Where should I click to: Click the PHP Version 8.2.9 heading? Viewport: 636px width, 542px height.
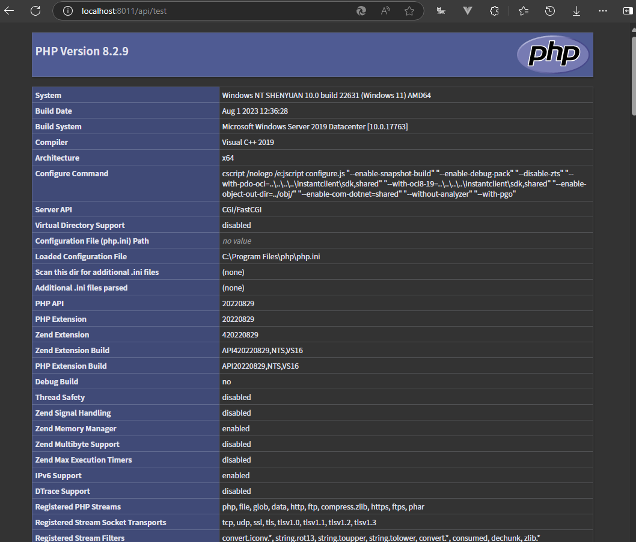82,51
